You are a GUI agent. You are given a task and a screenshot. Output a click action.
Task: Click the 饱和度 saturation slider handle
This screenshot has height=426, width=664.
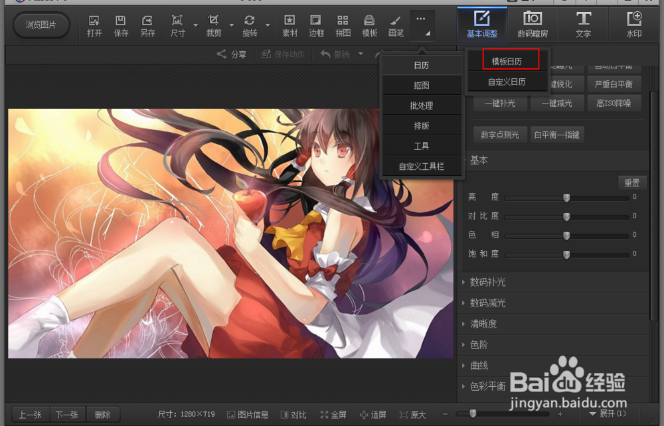point(566,255)
